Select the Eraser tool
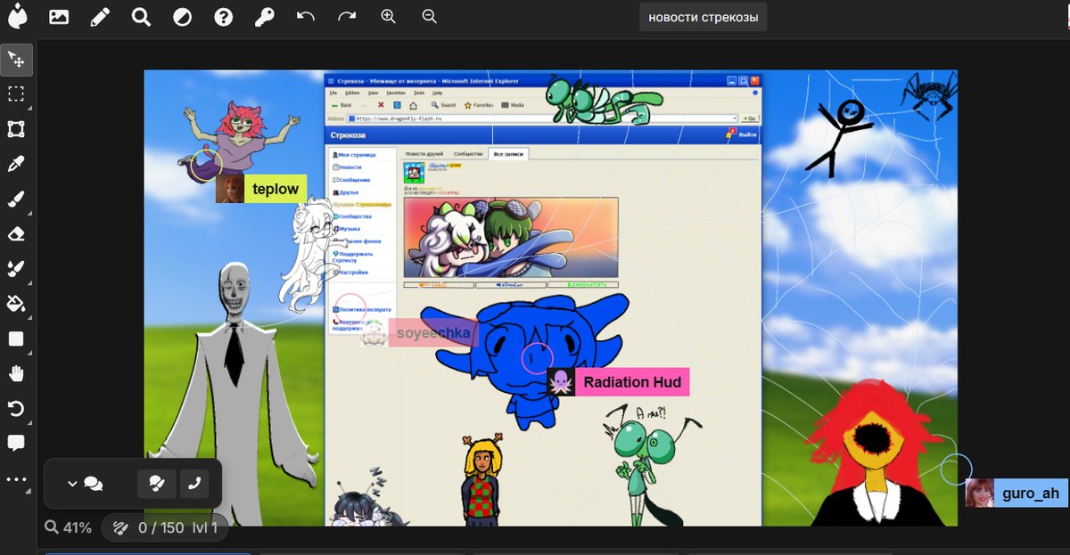Screen dimensions: 1070x555 (16, 233)
